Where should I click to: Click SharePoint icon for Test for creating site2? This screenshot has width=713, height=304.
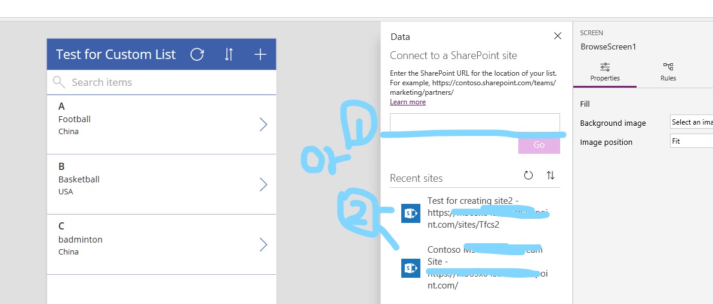(411, 213)
